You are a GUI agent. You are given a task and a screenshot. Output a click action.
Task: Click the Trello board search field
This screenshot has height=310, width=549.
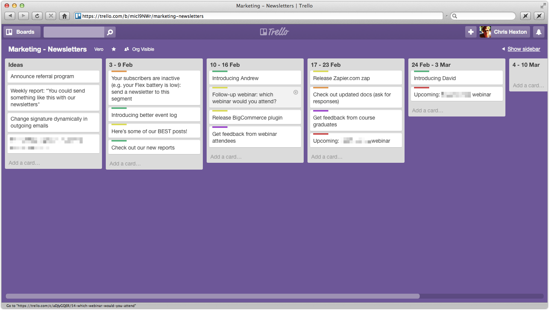coord(74,32)
